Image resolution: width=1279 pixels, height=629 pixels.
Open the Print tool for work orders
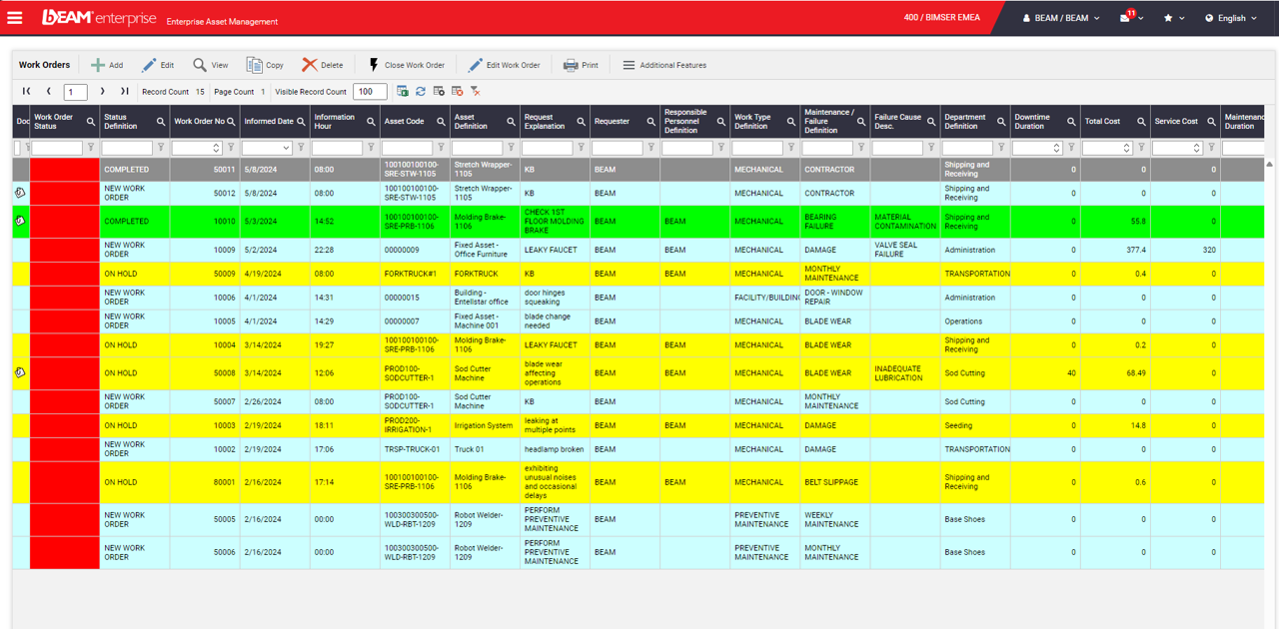[x=581, y=65]
